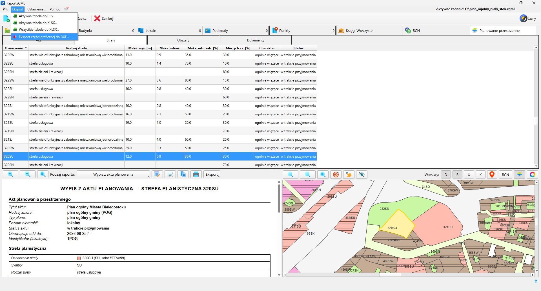Copy the report using the documents icon
This screenshot has height=291, width=541.
click(183, 175)
